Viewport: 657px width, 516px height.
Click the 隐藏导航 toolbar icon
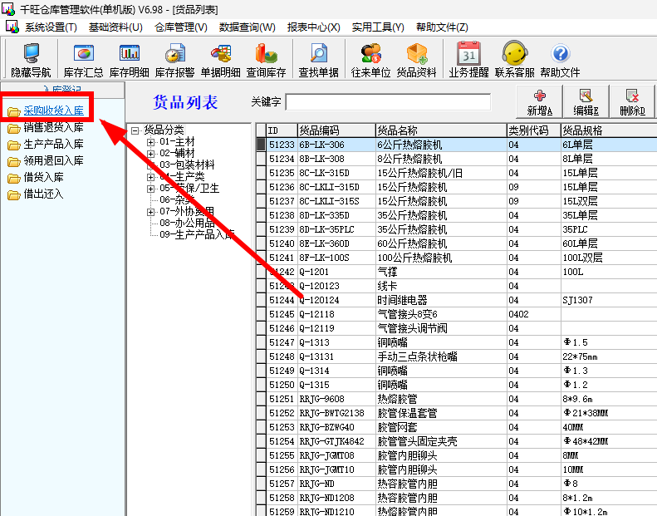tap(31, 60)
